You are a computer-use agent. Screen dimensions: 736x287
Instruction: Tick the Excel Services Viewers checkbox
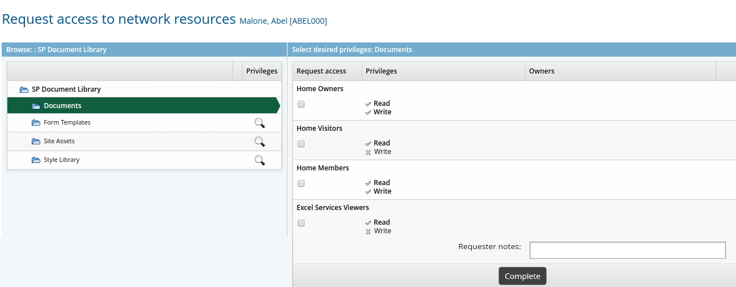301,223
